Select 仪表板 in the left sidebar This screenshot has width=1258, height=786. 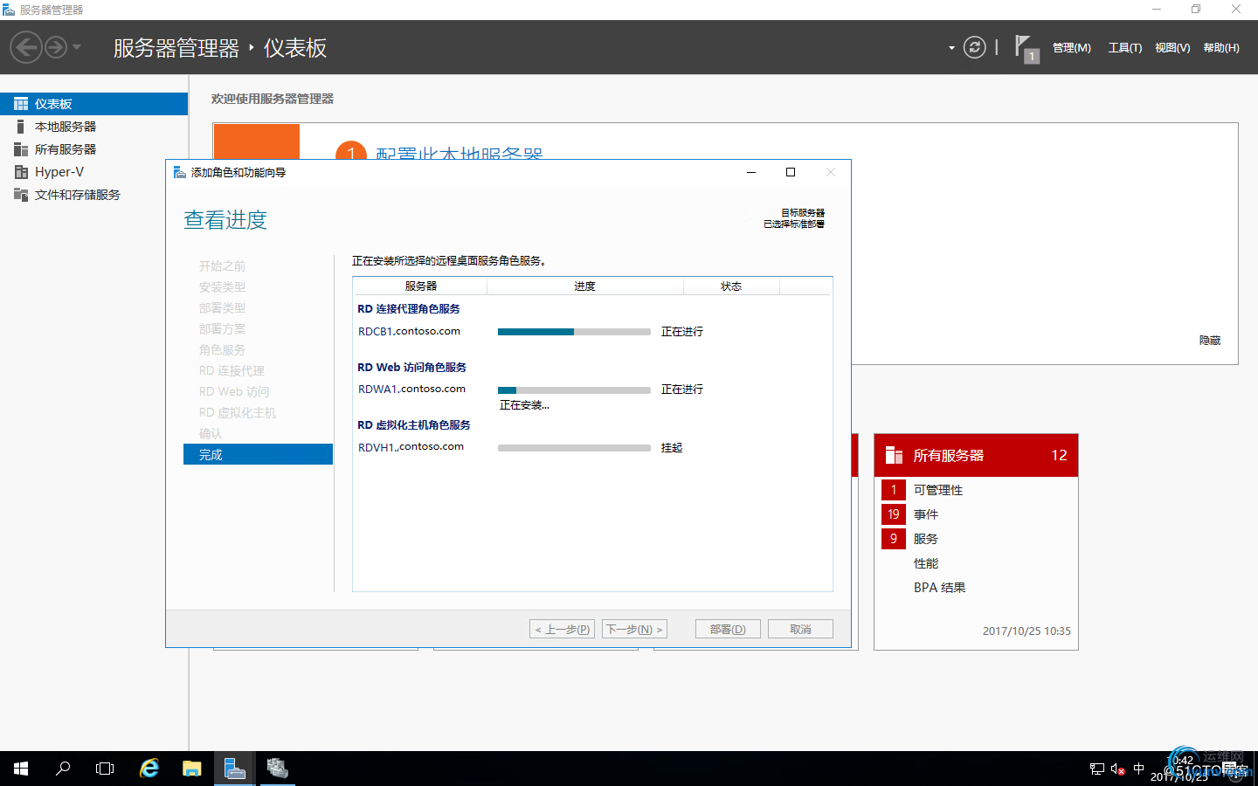pyautogui.click(x=93, y=104)
